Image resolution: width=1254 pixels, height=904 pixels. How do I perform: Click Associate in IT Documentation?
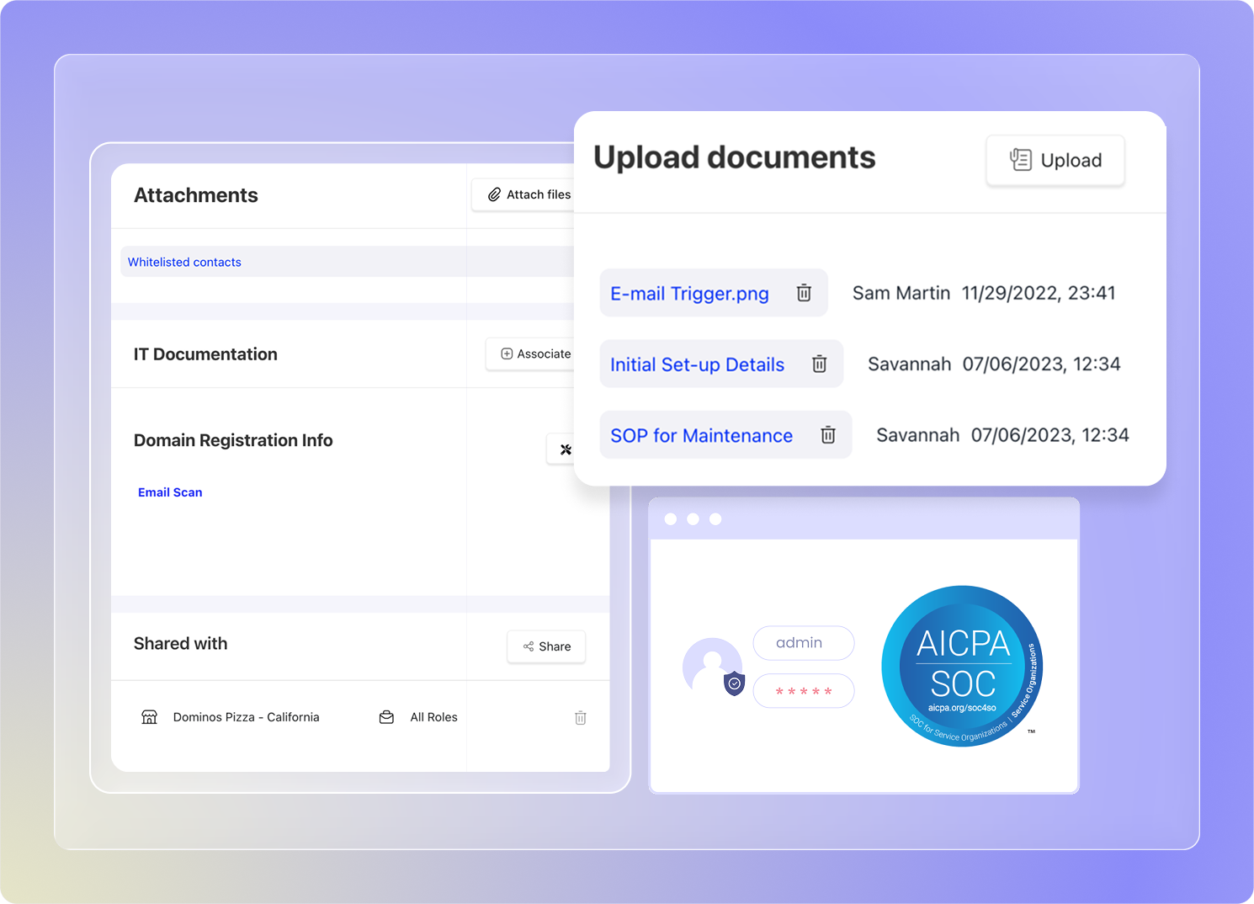(x=534, y=354)
